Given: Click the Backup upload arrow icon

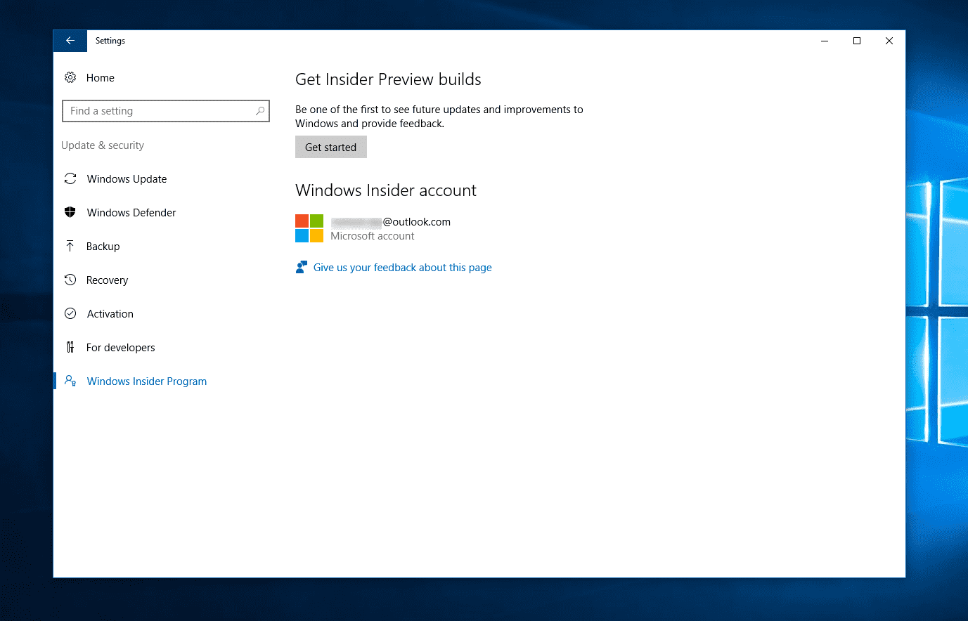Looking at the screenshot, I should (x=70, y=246).
